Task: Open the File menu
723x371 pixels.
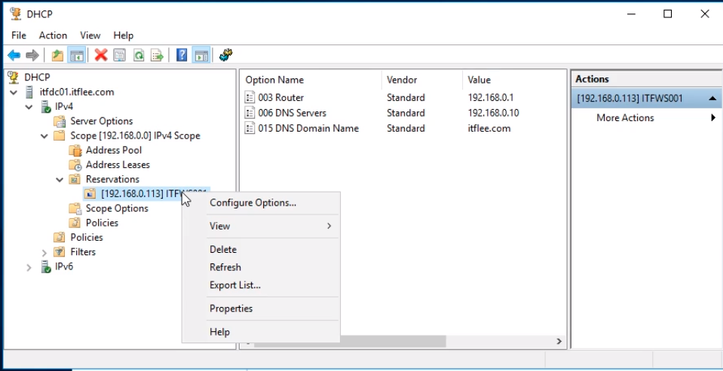Action: (x=19, y=35)
